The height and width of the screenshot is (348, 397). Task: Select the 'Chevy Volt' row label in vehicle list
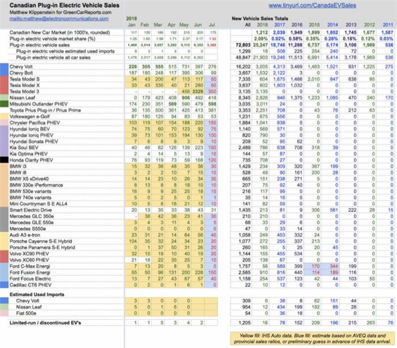coord(21,66)
